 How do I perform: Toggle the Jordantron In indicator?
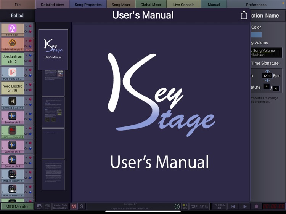[x=30, y=55]
